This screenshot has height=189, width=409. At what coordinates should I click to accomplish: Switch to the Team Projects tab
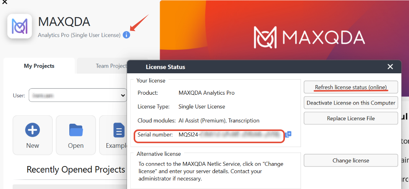(111, 66)
